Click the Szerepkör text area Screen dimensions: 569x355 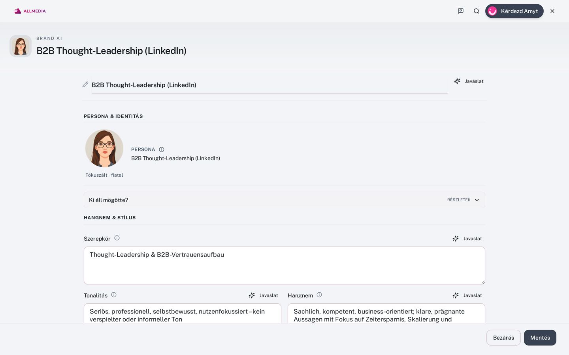click(284, 265)
